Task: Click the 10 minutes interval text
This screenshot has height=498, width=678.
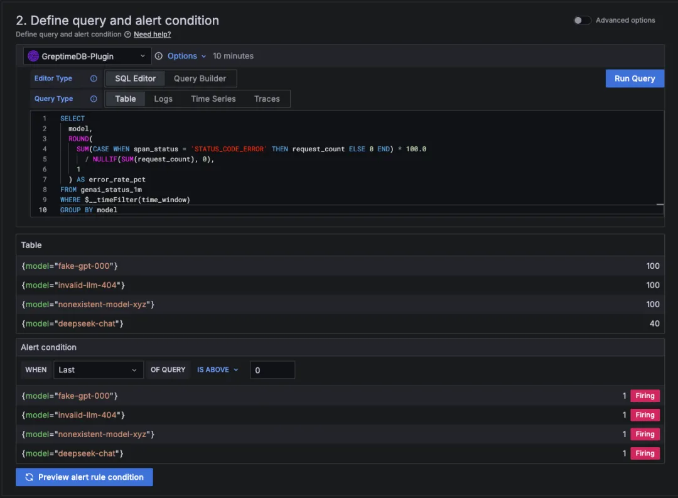Action: coord(233,57)
